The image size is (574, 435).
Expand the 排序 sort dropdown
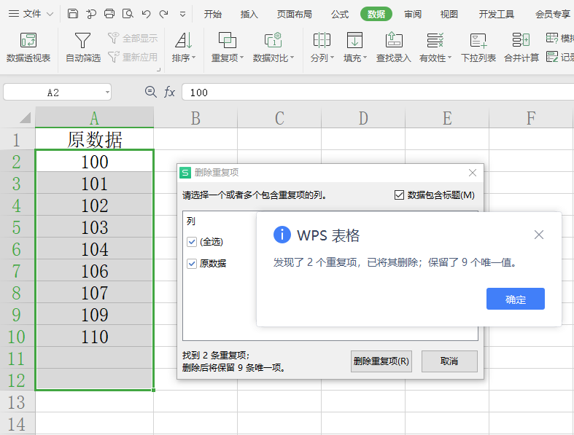pos(184,58)
